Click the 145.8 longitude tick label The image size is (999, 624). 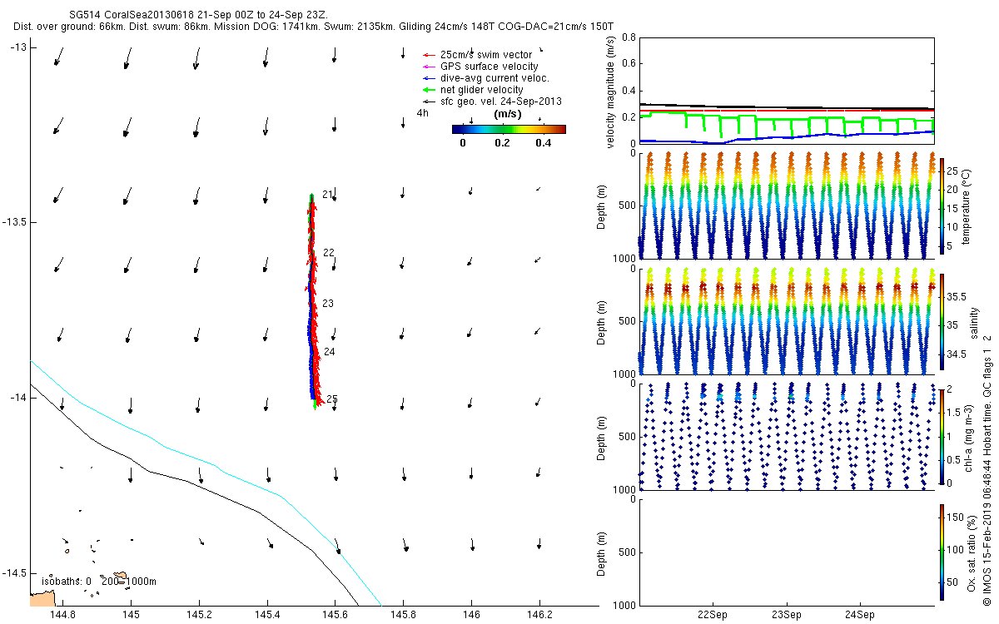point(404,615)
